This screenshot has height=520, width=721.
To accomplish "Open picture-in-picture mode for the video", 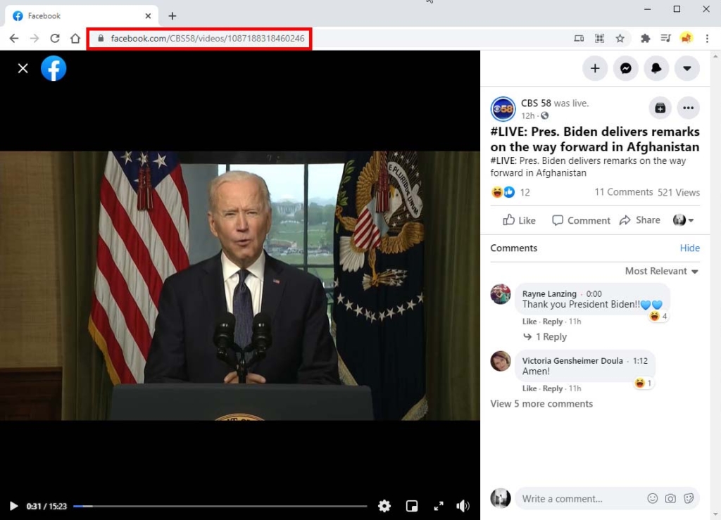I will point(412,505).
